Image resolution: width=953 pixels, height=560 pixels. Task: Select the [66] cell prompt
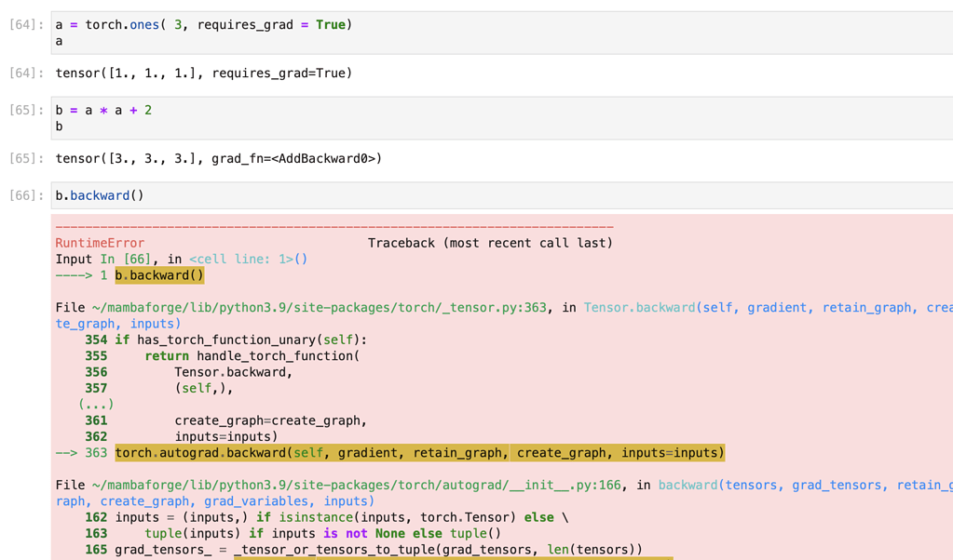(x=26, y=196)
